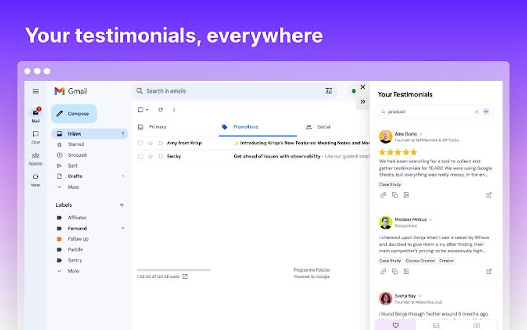Open Modest Mitkus's testimonial in a new window
The image size is (527, 330).
489,271
